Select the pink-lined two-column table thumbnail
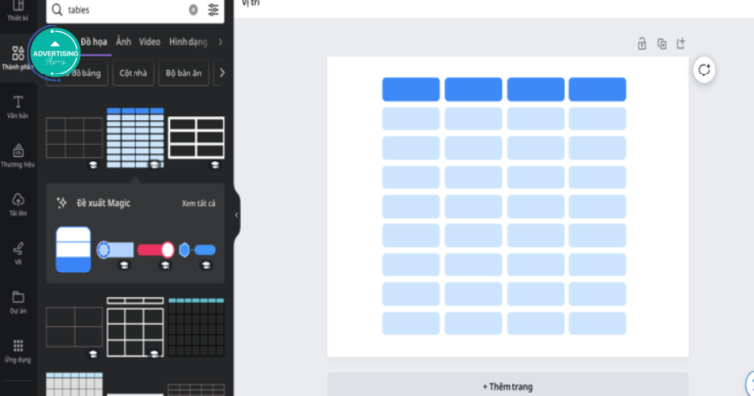This screenshot has width=754, height=396. tap(74, 326)
